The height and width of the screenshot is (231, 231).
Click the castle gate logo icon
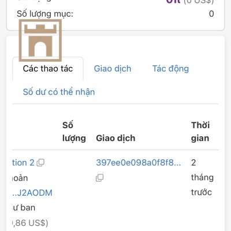point(40,40)
